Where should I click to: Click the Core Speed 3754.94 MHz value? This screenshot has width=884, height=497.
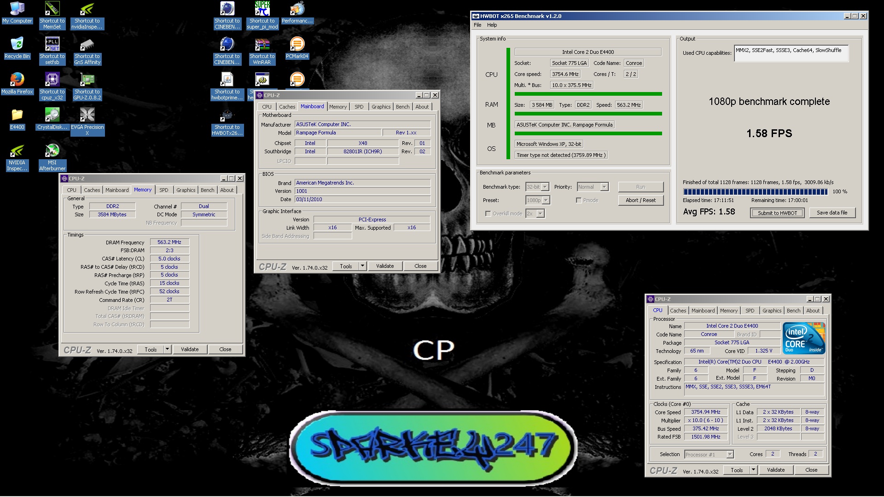(x=706, y=412)
